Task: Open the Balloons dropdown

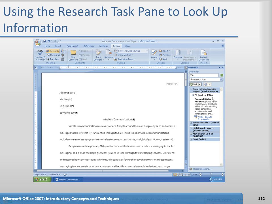Action: 109,55
